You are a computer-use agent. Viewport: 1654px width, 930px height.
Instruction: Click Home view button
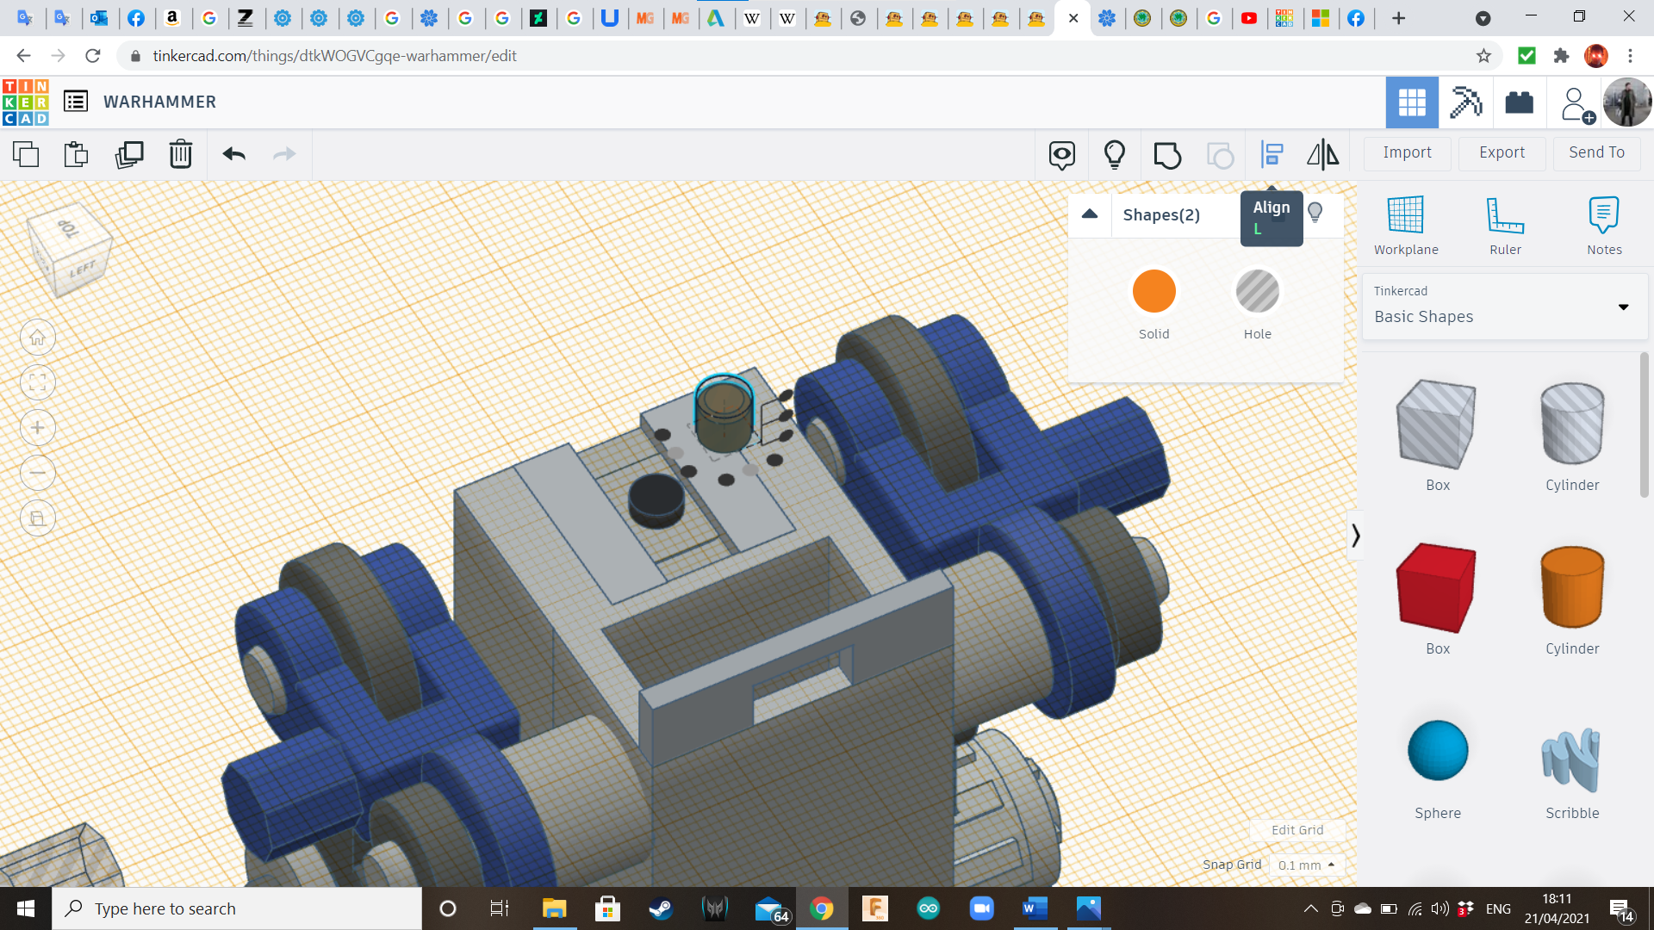[x=38, y=338]
